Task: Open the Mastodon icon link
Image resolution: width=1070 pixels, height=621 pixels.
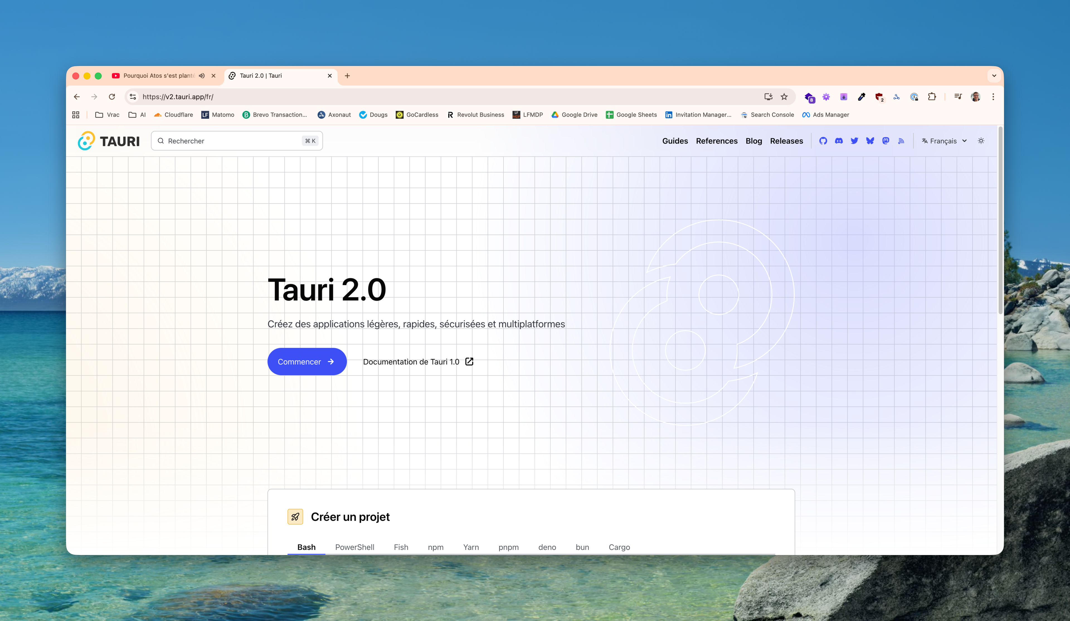Action: 886,141
